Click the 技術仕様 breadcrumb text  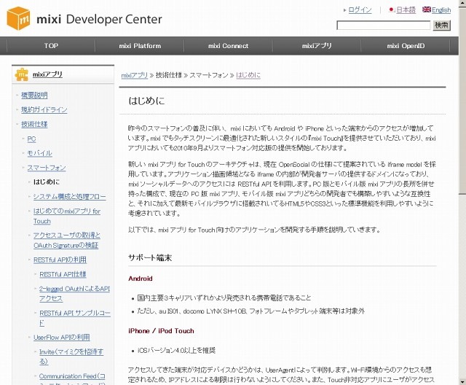[x=169, y=75]
